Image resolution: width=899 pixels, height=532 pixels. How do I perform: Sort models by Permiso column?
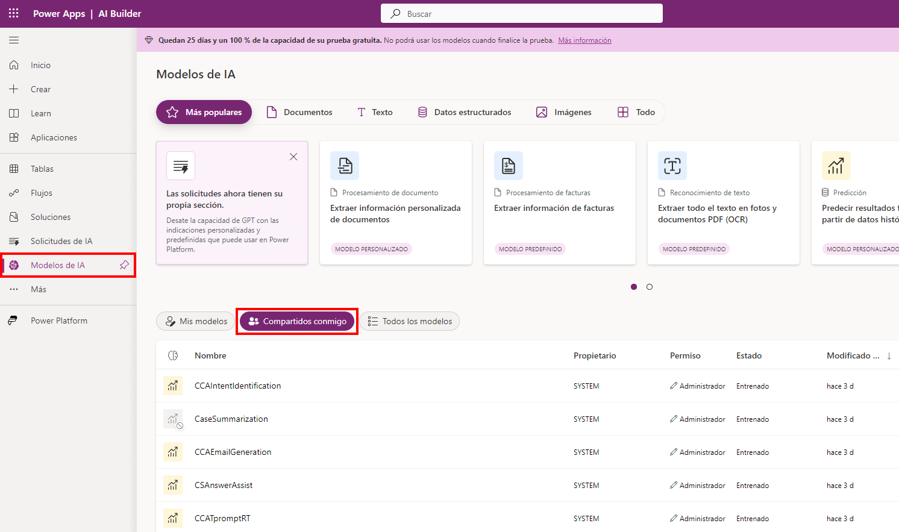click(x=685, y=355)
